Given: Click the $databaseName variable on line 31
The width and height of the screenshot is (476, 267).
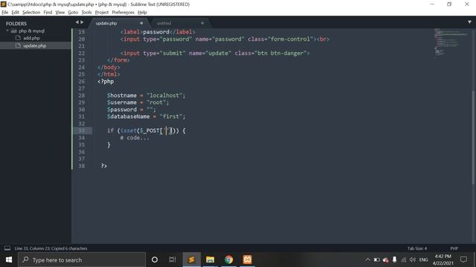Looking at the screenshot, I should [128, 116].
